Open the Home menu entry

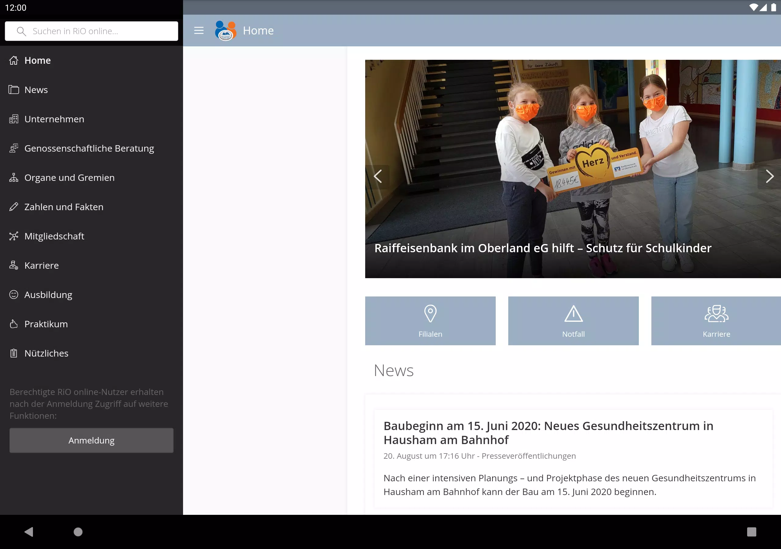pyautogui.click(x=91, y=60)
